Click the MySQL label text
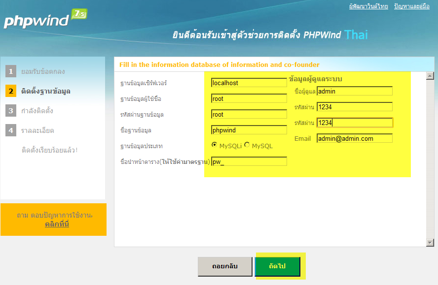 coord(262,146)
